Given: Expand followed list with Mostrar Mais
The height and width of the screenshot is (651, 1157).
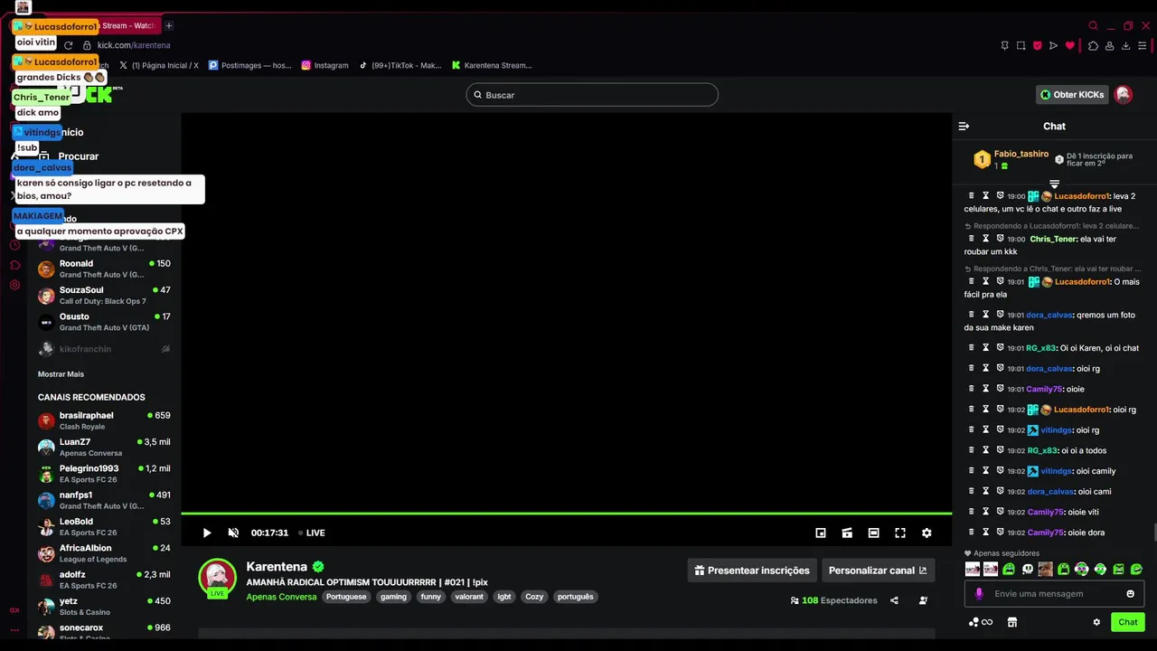Looking at the screenshot, I should point(61,374).
